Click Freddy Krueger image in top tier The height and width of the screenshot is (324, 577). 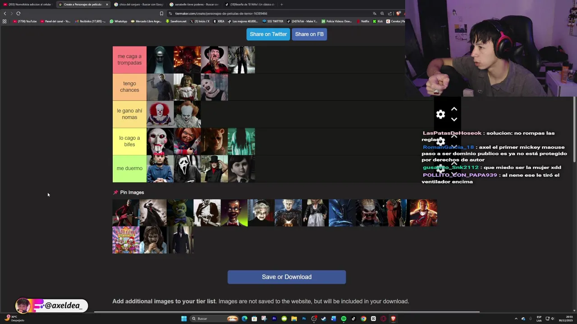pos(214,60)
